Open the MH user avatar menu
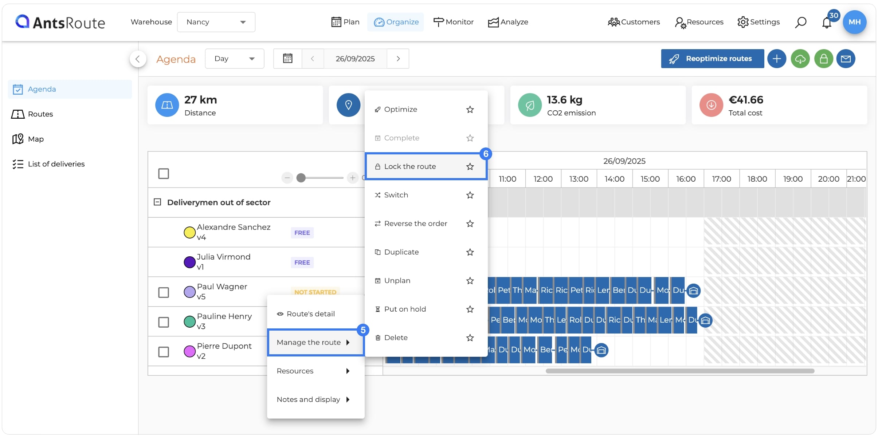The height and width of the screenshot is (438, 878). (x=854, y=22)
